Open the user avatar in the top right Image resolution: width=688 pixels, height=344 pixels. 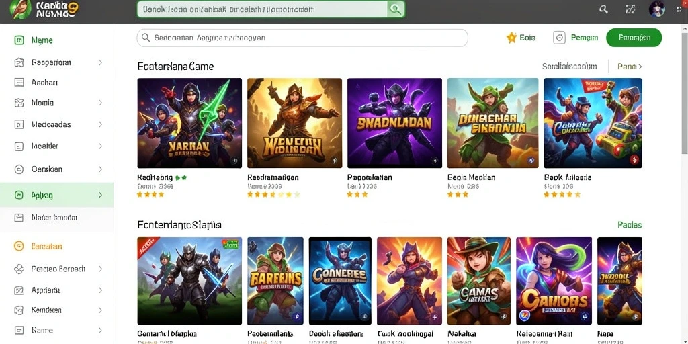pyautogui.click(x=657, y=9)
